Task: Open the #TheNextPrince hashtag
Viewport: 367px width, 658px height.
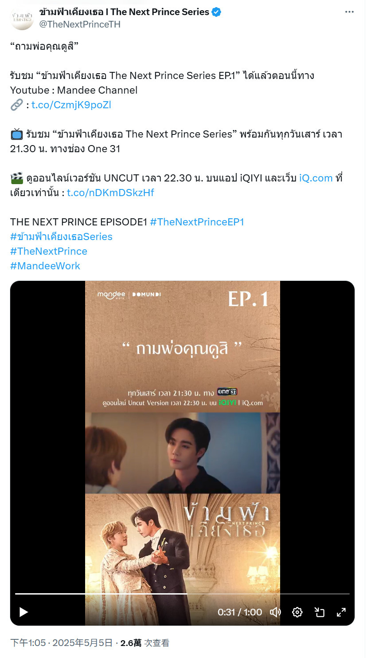Action: (x=49, y=251)
